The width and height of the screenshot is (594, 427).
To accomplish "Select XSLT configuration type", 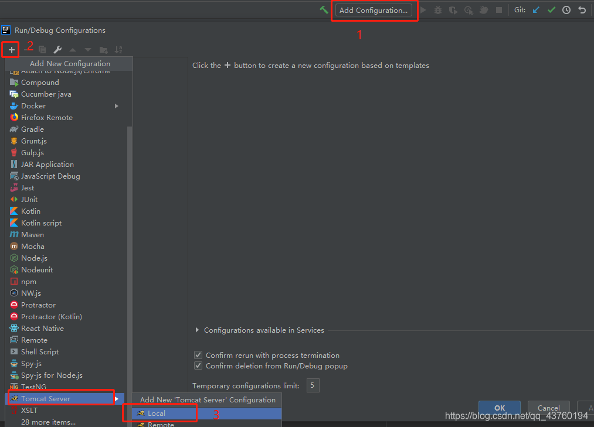I will point(64,411).
